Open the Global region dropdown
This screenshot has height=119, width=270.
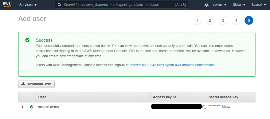point(239,5)
